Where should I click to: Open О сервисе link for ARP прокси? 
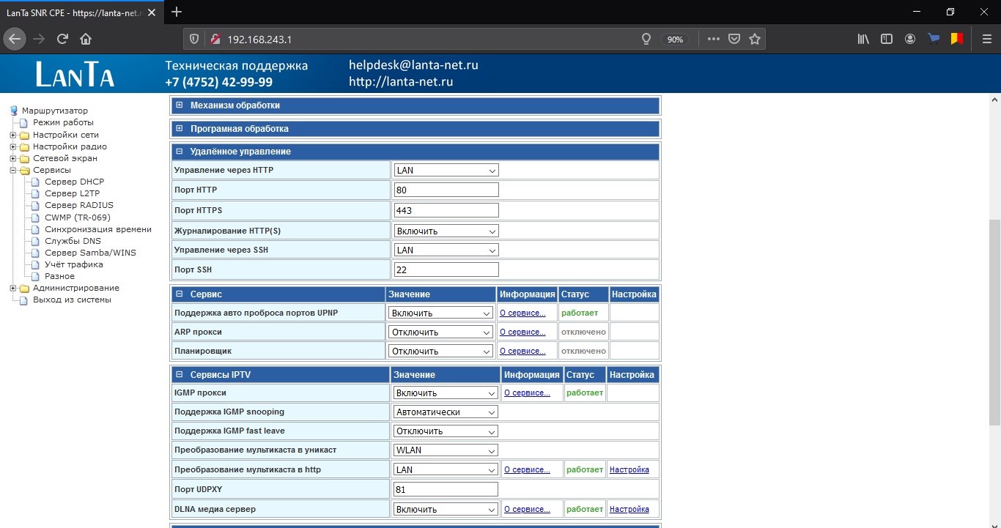click(x=522, y=332)
